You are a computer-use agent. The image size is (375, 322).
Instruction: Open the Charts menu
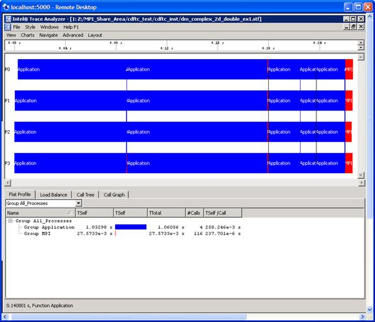click(27, 35)
